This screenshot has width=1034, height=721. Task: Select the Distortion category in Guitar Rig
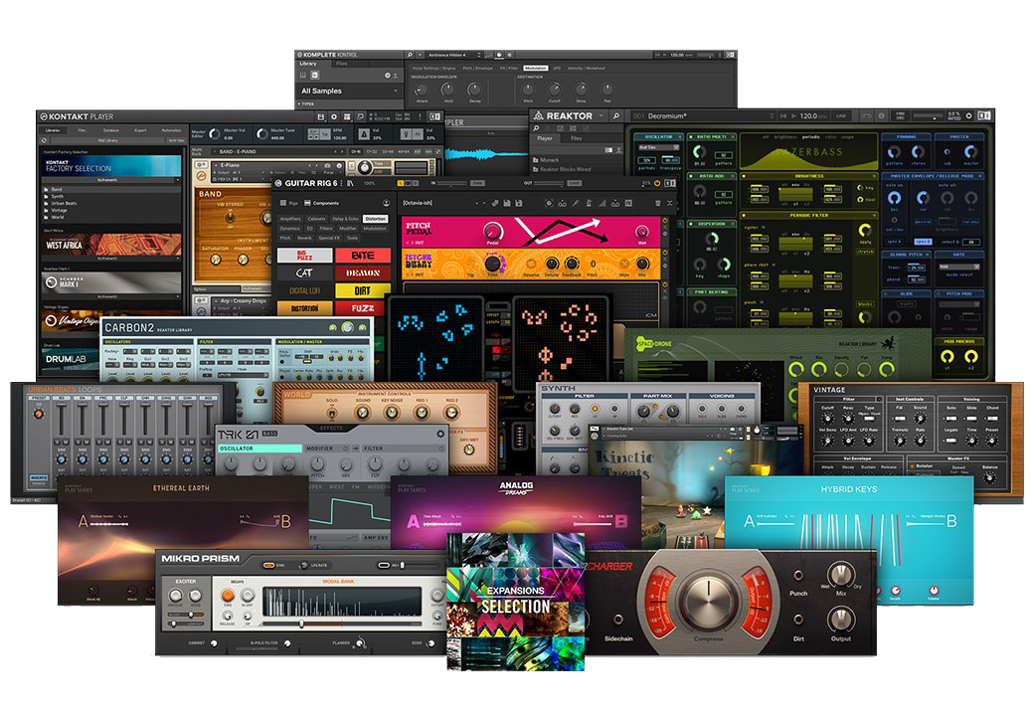[x=375, y=218]
